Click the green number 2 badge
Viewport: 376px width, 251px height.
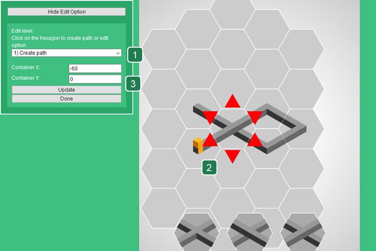tap(209, 167)
